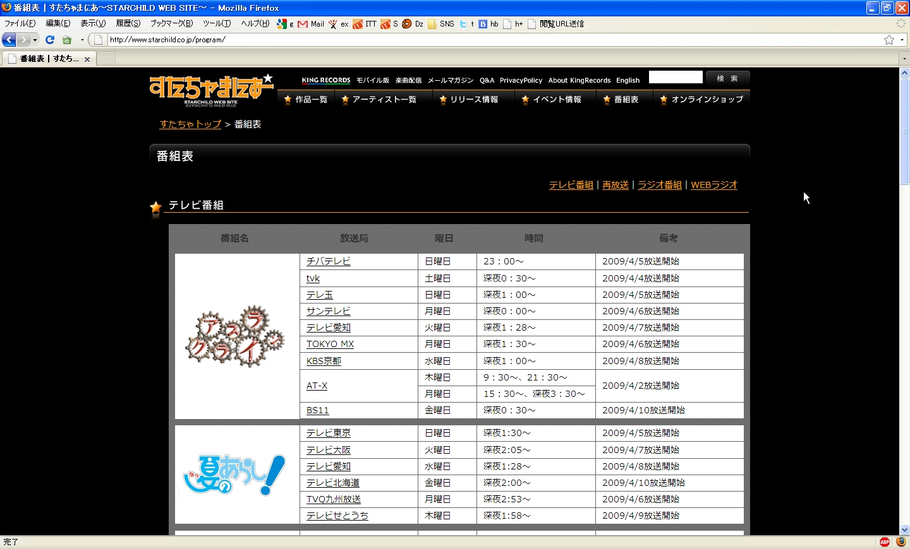This screenshot has height=549, width=910.
Task: Open the ファイル(F) menu
Action: pos(20,24)
